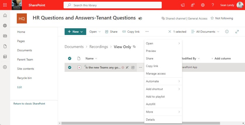Open All Documents view dropdown
The height and width of the screenshot is (125, 245).
pyautogui.click(x=205, y=32)
